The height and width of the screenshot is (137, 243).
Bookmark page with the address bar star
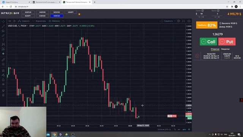227,7
